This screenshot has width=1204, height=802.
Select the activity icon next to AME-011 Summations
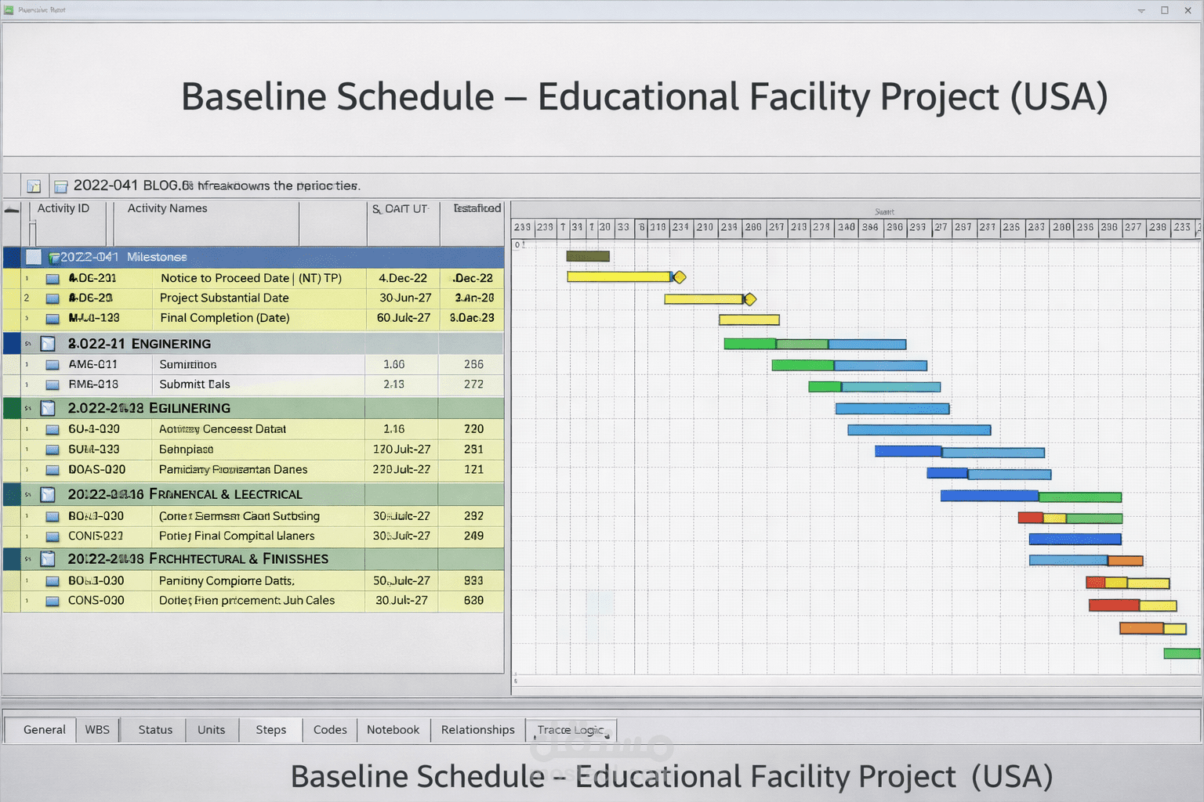[x=52, y=364]
